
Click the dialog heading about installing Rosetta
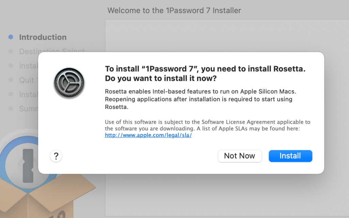[205, 74]
